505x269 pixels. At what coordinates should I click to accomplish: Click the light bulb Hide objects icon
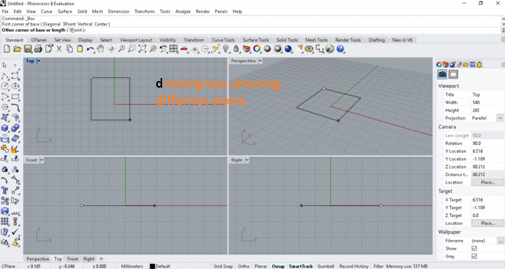coord(226,48)
